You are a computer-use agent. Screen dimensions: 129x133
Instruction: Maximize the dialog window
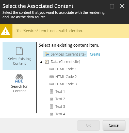[x=112, y=6]
